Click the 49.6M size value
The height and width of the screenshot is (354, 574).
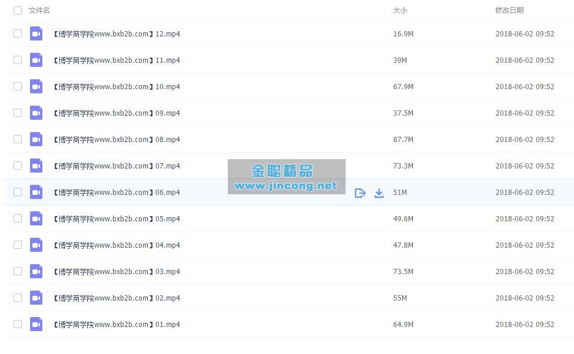pos(403,219)
